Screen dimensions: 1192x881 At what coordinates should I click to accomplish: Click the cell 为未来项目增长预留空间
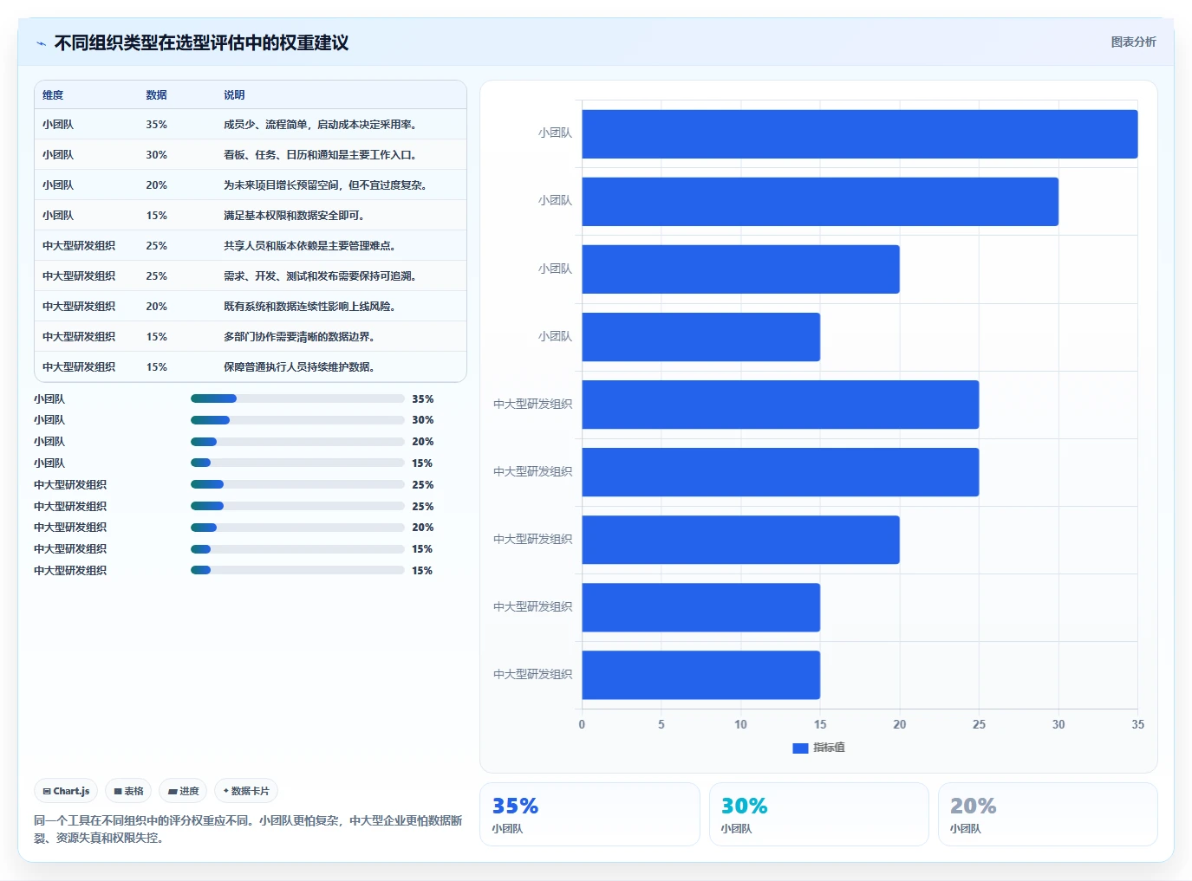[x=326, y=185]
